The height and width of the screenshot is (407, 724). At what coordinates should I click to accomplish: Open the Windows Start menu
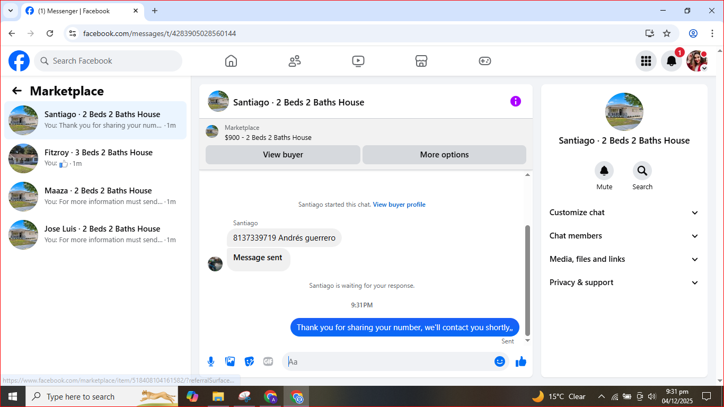pos(13,396)
